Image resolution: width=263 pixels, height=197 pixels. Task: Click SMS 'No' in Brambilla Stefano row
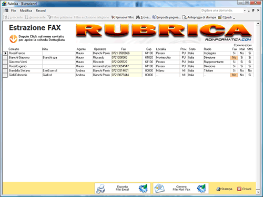click(250, 71)
